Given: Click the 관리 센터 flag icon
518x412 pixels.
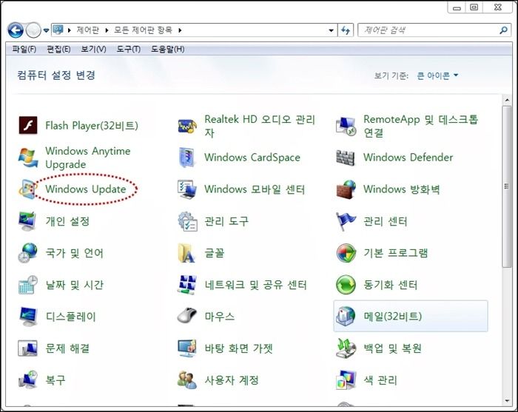Looking at the screenshot, I should pos(346,221).
